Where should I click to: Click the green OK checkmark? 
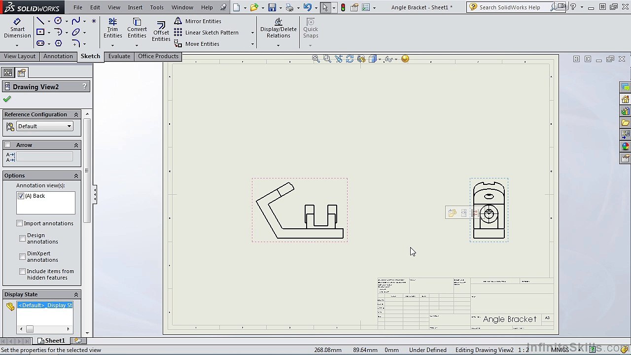point(7,99)
